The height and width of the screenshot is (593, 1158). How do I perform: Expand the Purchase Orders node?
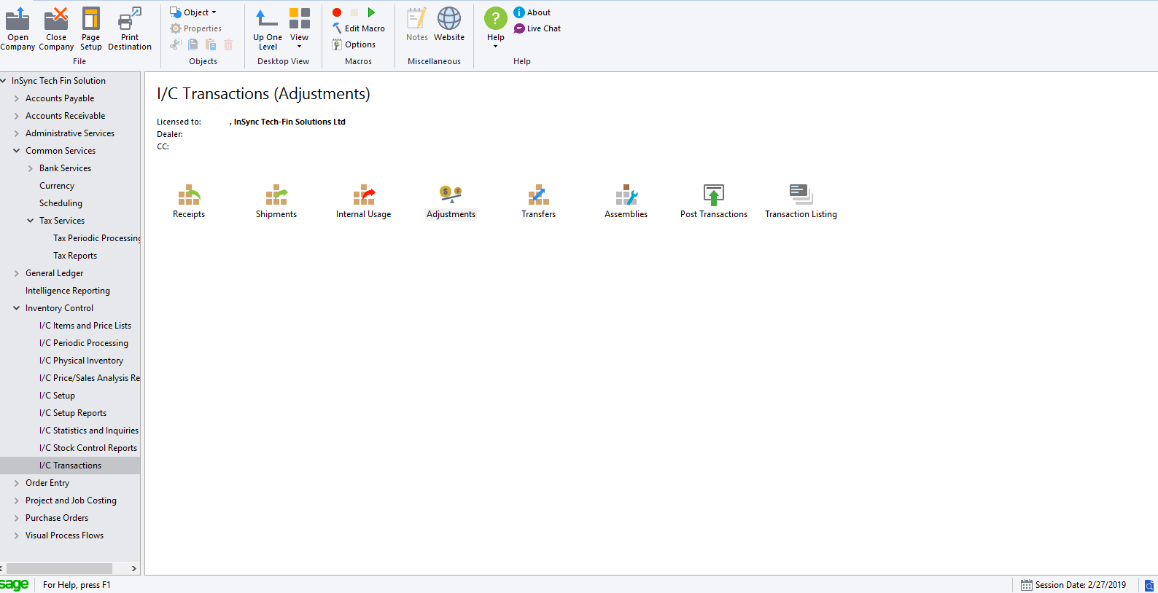coord(16,518)
